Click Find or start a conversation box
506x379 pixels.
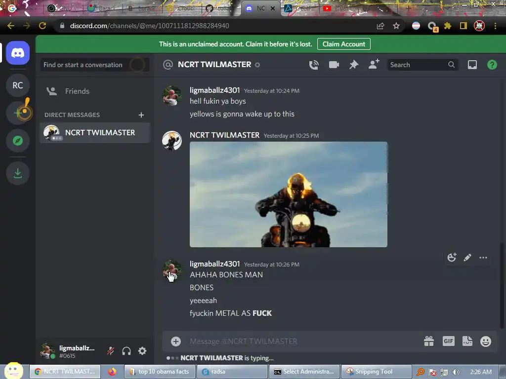pyautogui.click(x=95, y=65)
